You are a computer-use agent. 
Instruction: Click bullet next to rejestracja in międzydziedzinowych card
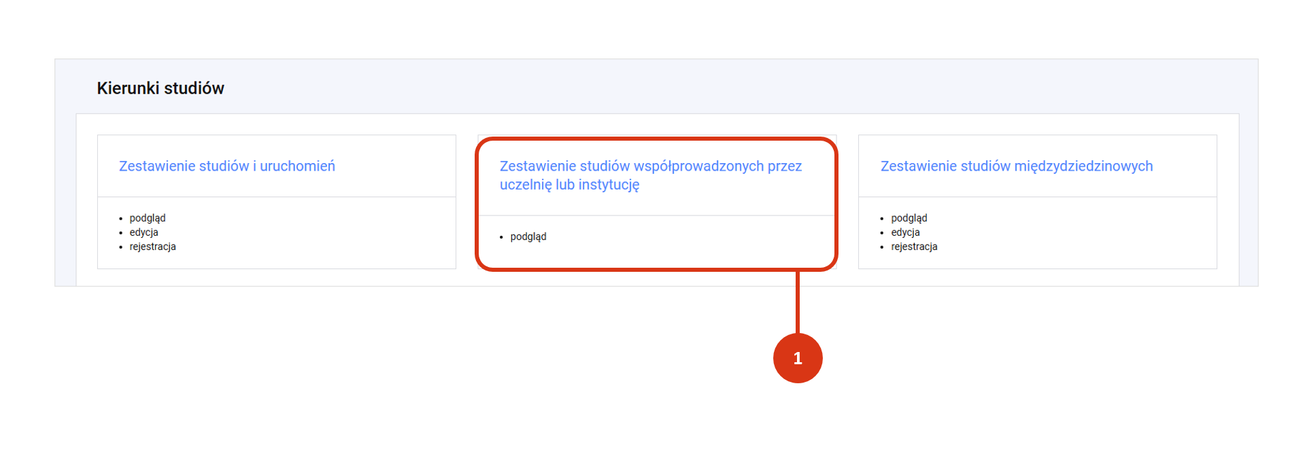tap(883, 247)
